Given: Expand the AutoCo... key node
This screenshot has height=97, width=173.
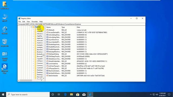Looking at the screenshot, I should (33, 43).
